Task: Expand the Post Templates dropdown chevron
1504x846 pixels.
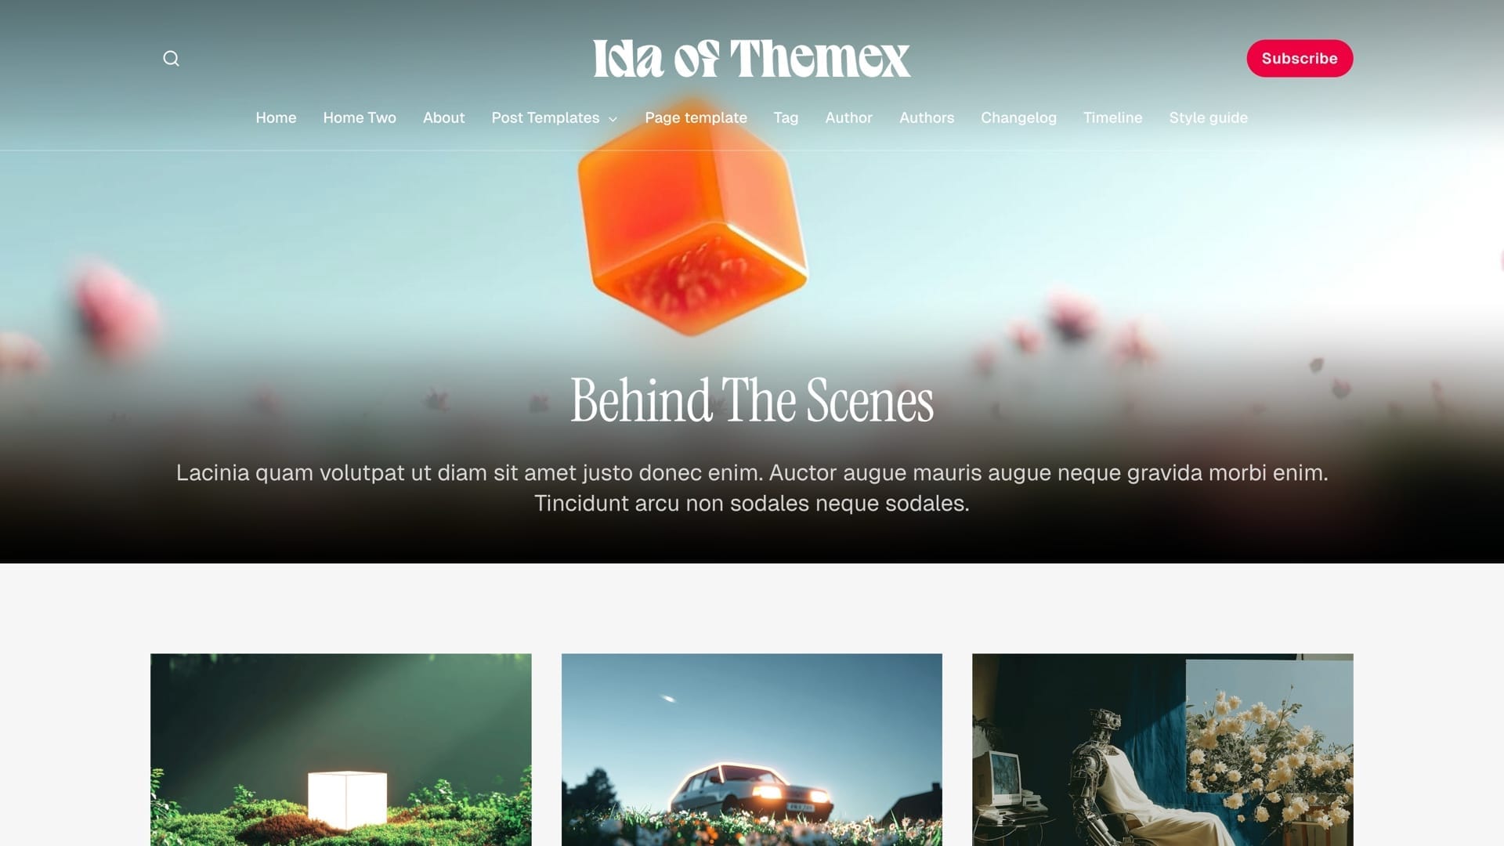Action: tap(613, 119)
